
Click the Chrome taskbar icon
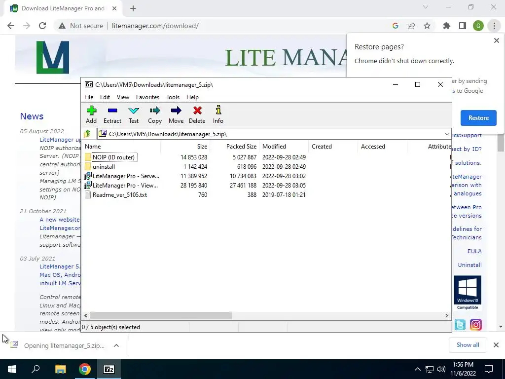(x=85, y=369)
